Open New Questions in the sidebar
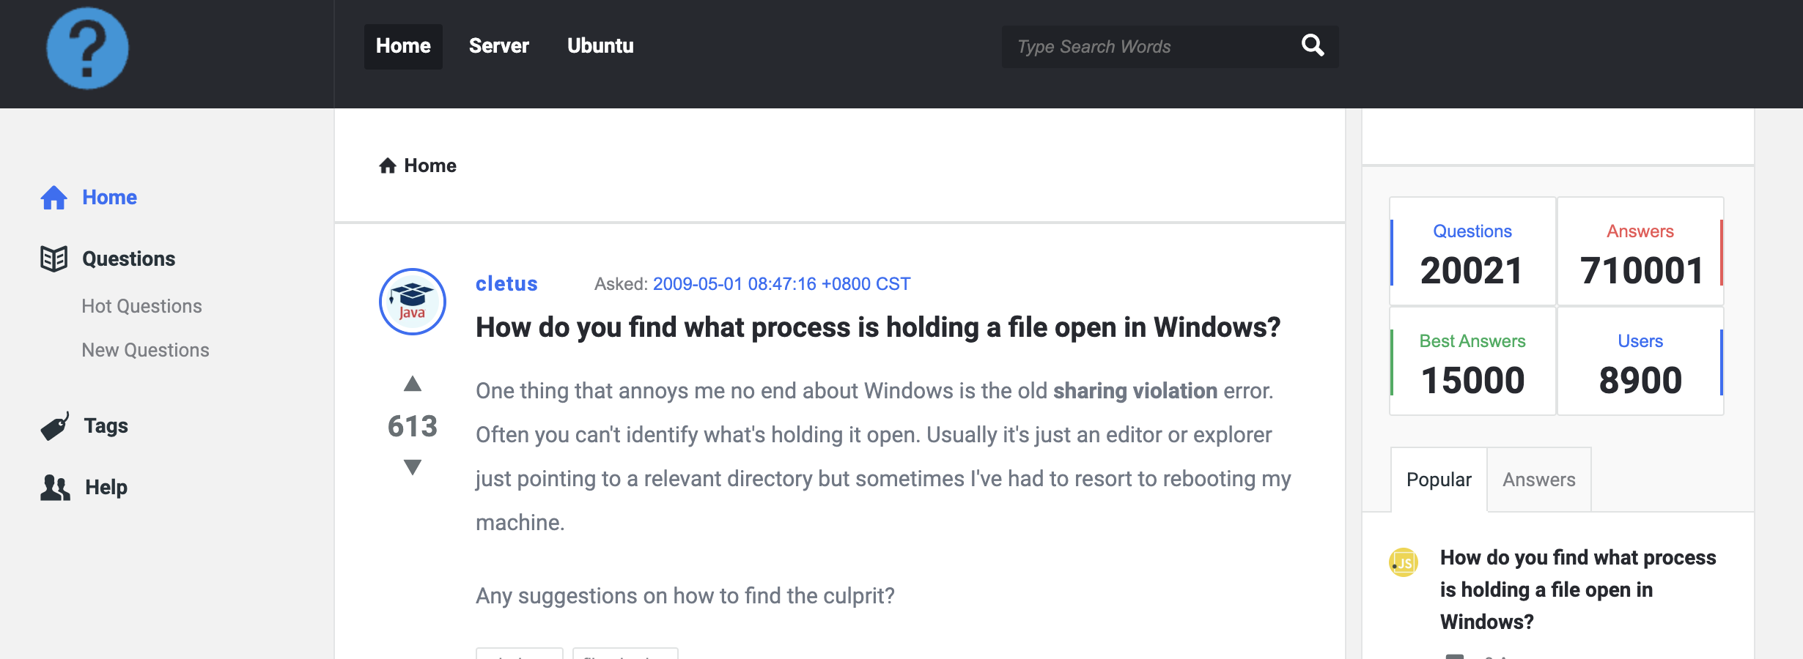This screenshot has height=659, width=1803. click(145, 350)
